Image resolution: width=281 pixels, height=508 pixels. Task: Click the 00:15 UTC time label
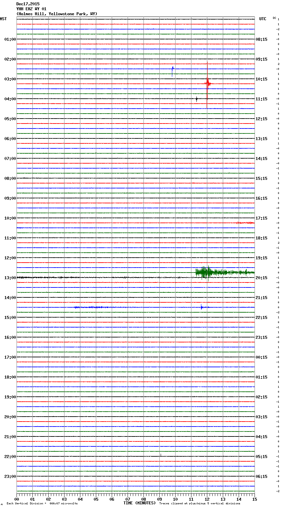click(261, 357)
